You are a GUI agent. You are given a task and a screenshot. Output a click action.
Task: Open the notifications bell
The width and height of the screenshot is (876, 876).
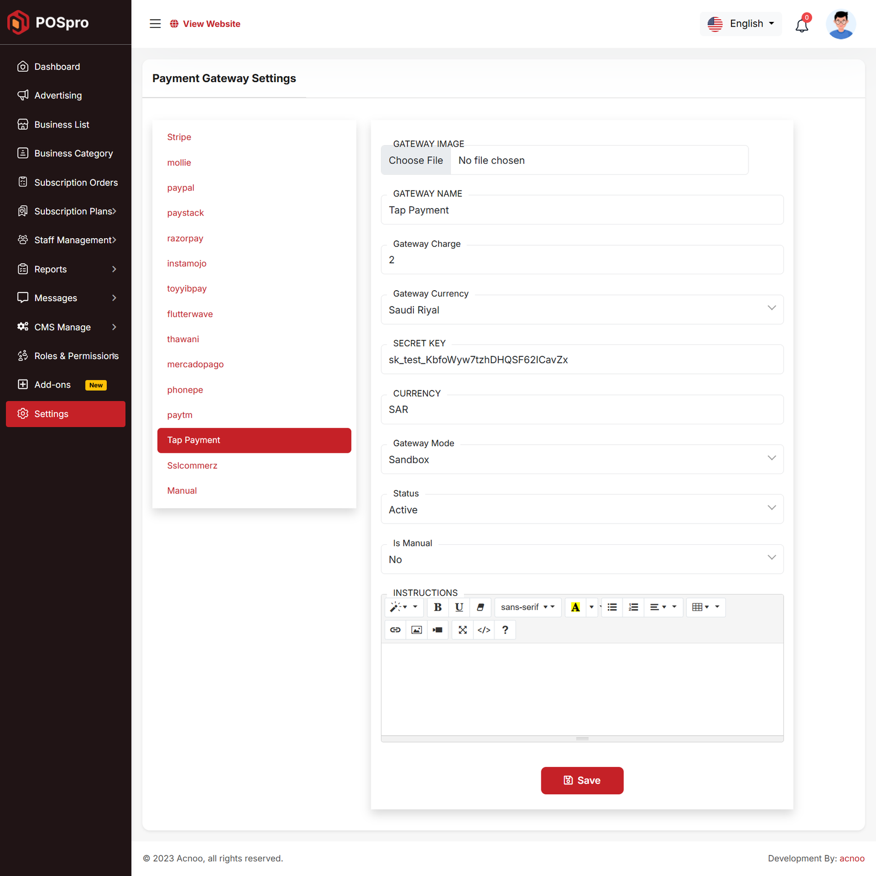tap(802, 25)
